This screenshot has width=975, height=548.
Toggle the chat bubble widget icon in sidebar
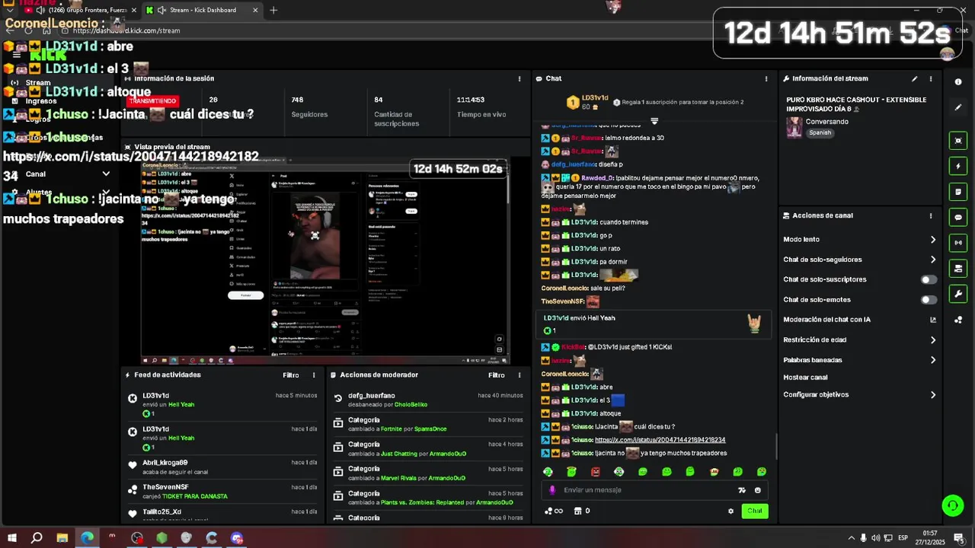click(x=958, y=217)
